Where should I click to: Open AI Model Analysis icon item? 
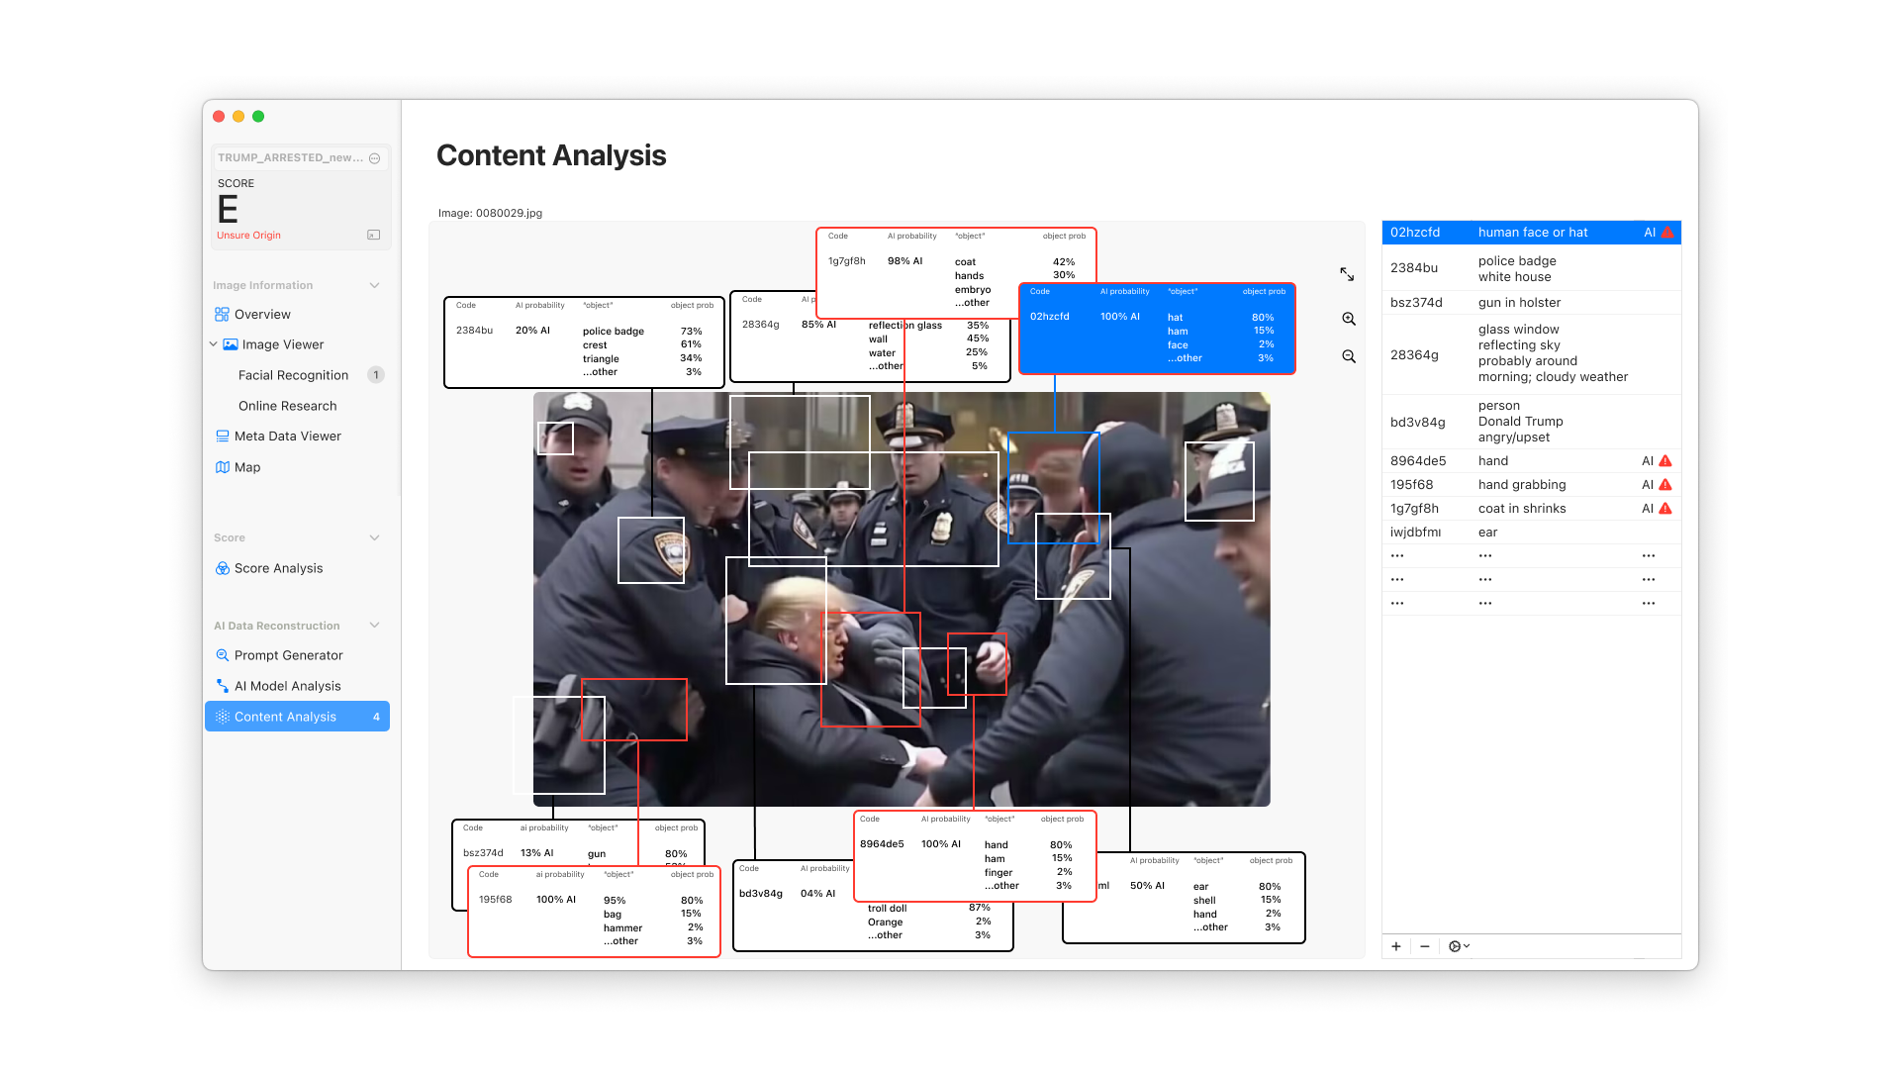(223, 686)
